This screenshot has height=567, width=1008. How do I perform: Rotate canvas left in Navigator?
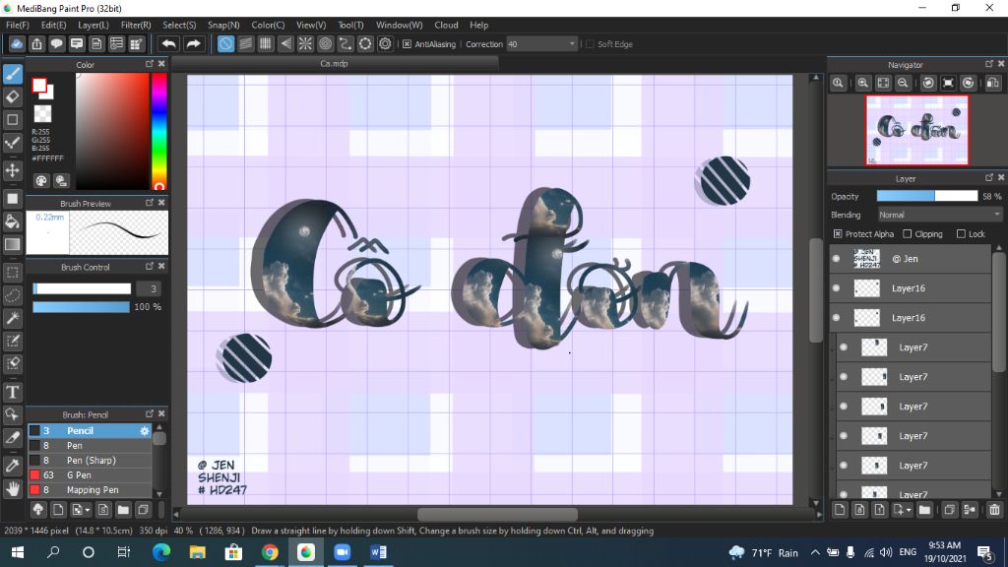[928, 83]
